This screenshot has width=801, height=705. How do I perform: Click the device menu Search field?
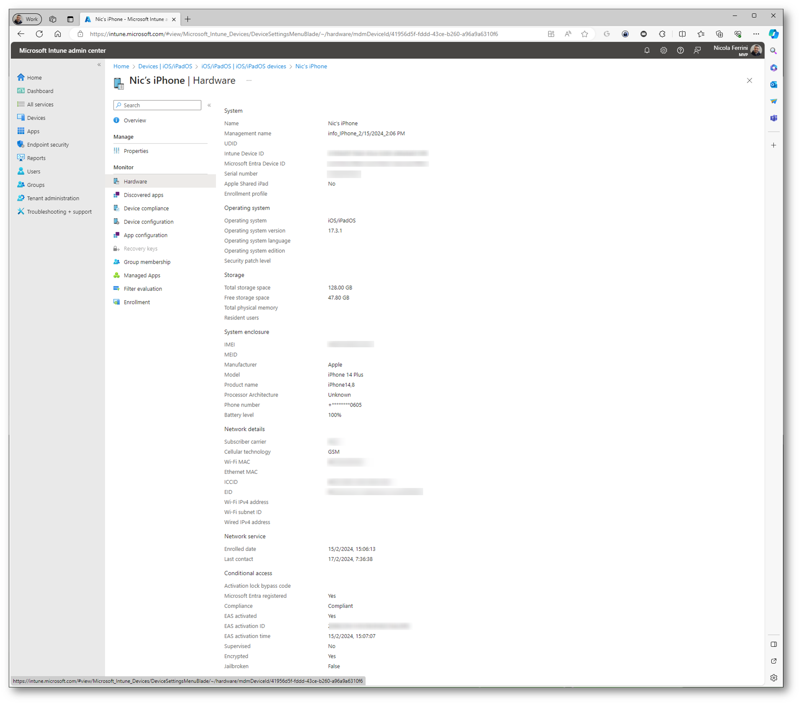click(x=157, y=105)
